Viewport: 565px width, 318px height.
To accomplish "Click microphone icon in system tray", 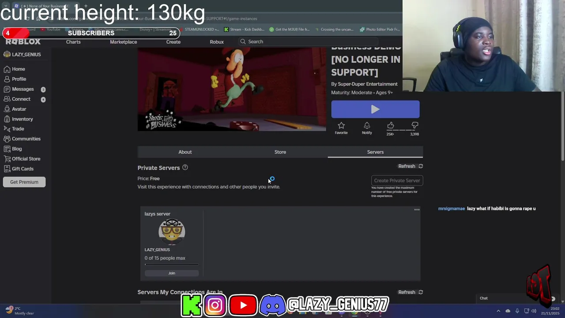I will (x=517, y=311).
